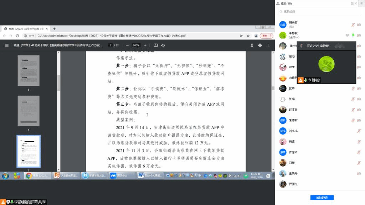Toggle microphone for 胡宗容 in member list

(353, 25)
